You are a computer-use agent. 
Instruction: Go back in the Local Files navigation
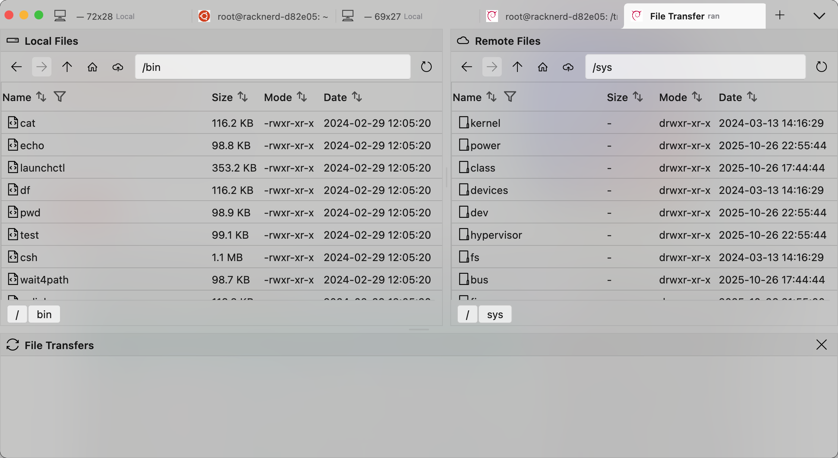click(16, 67)
